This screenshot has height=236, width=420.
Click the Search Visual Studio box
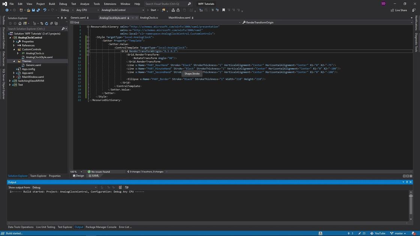pos(168,4)
